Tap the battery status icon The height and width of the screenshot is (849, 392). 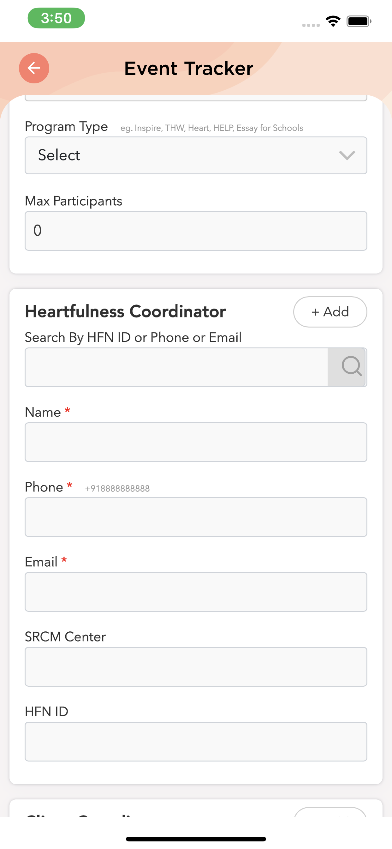click(359, 21)
